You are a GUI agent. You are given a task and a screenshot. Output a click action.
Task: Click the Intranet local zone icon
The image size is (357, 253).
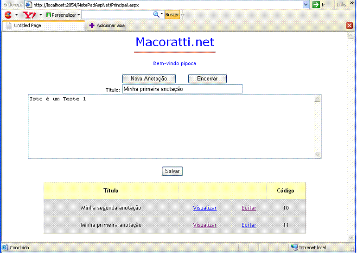pyautogui.click(x=294, y=247)
